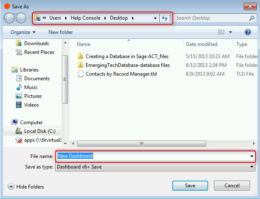
Task: Click navigation pane scroll up arrow
Action: (x=65, y=43)
